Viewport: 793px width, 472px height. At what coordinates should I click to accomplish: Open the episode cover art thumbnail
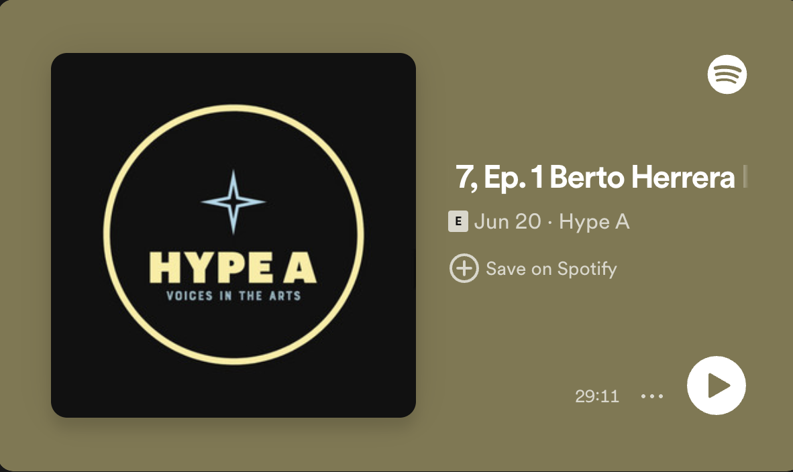click(x=233, y=235)
